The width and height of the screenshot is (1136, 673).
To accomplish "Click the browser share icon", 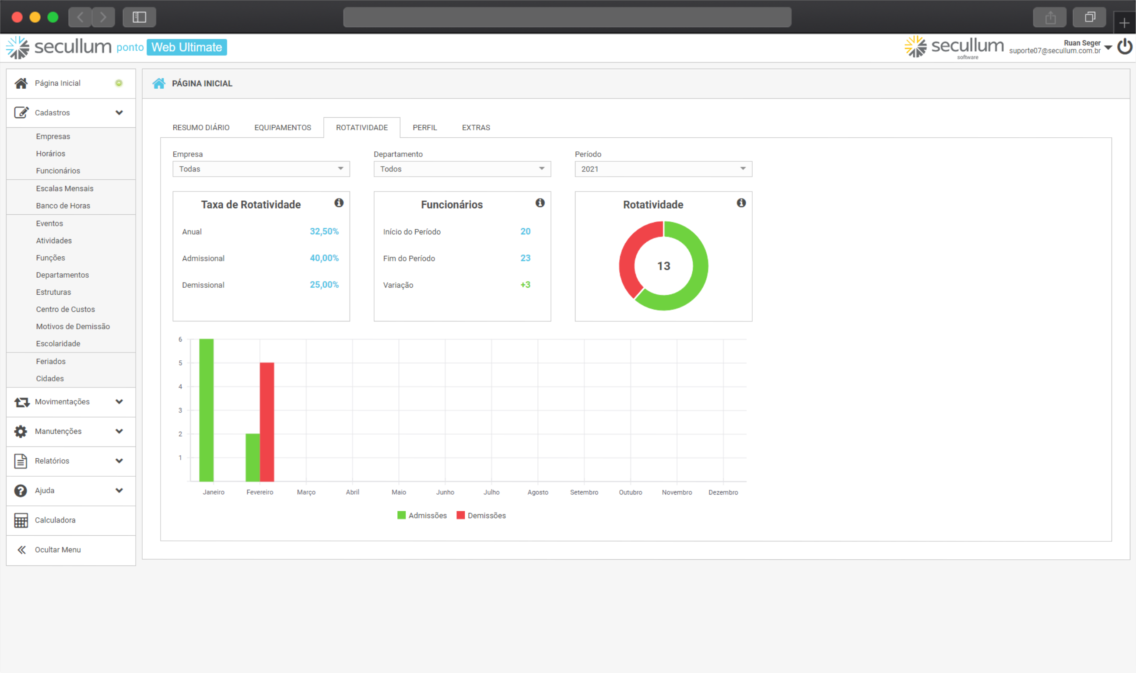I will (x=1050, y=17).
